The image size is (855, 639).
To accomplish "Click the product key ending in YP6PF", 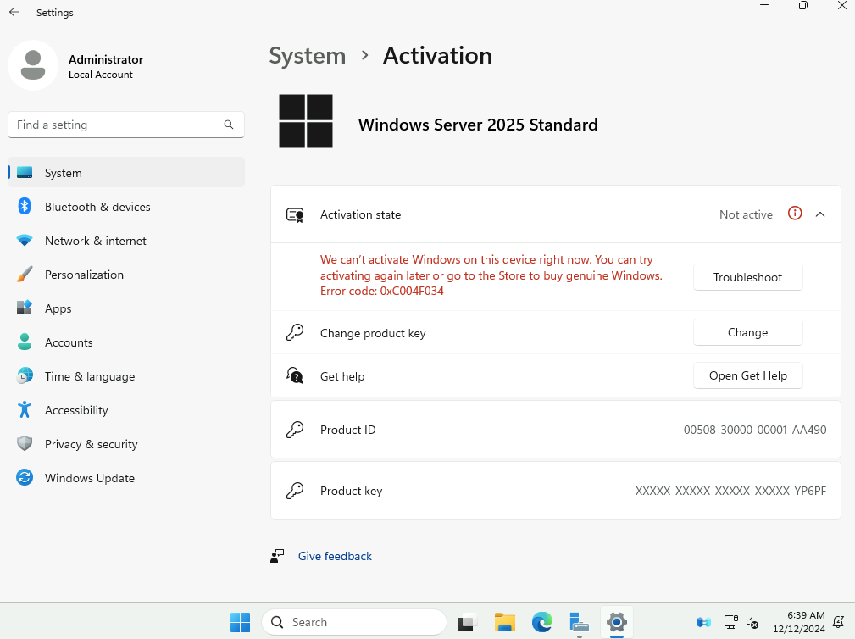I will [x=730, y=491].
